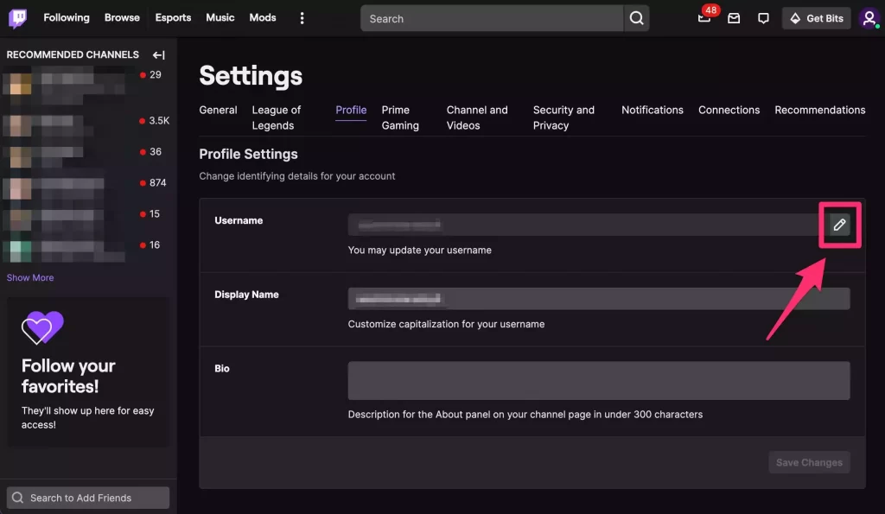885x514 pixels.
Task: Click the Save Changes button
Action: tap(809, 462)
